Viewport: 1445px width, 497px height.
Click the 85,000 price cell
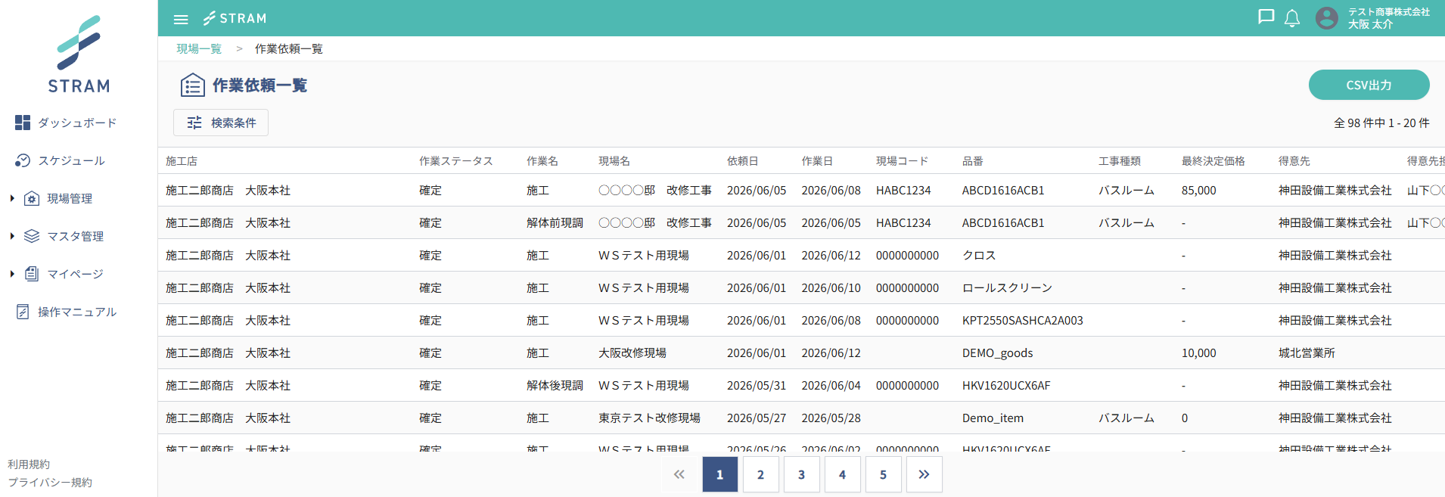tap(1199, 190)
